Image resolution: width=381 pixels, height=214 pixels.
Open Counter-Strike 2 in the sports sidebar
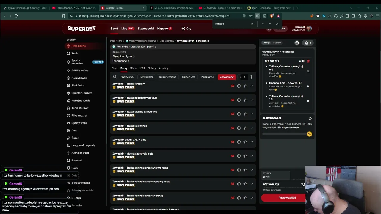[x=82, y=93]
